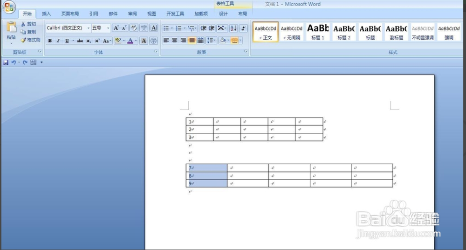Screen dimensions: 466x250
Task: Click the Grow Font icon
Action: [116, 28]
